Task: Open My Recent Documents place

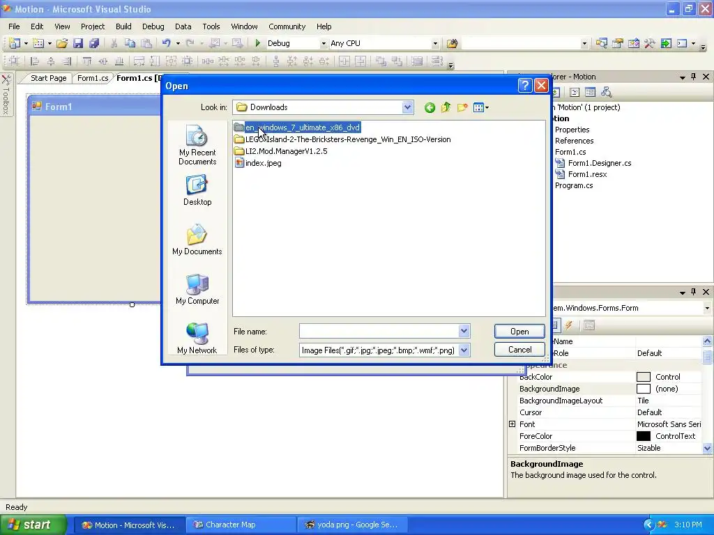Action: tap(197, 145)
